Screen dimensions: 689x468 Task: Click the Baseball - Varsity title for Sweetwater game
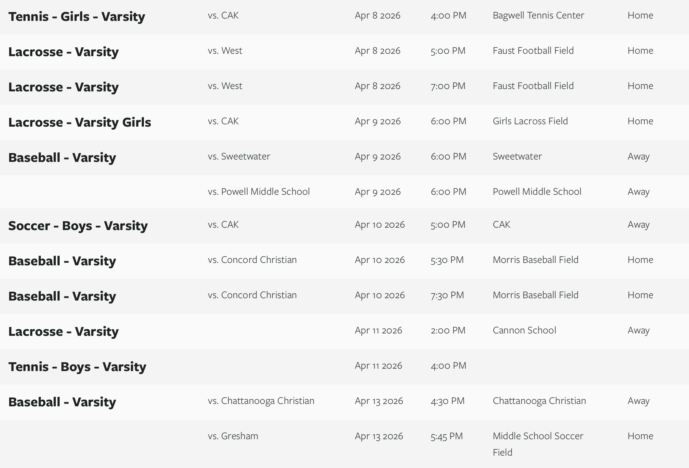(62, 157)
